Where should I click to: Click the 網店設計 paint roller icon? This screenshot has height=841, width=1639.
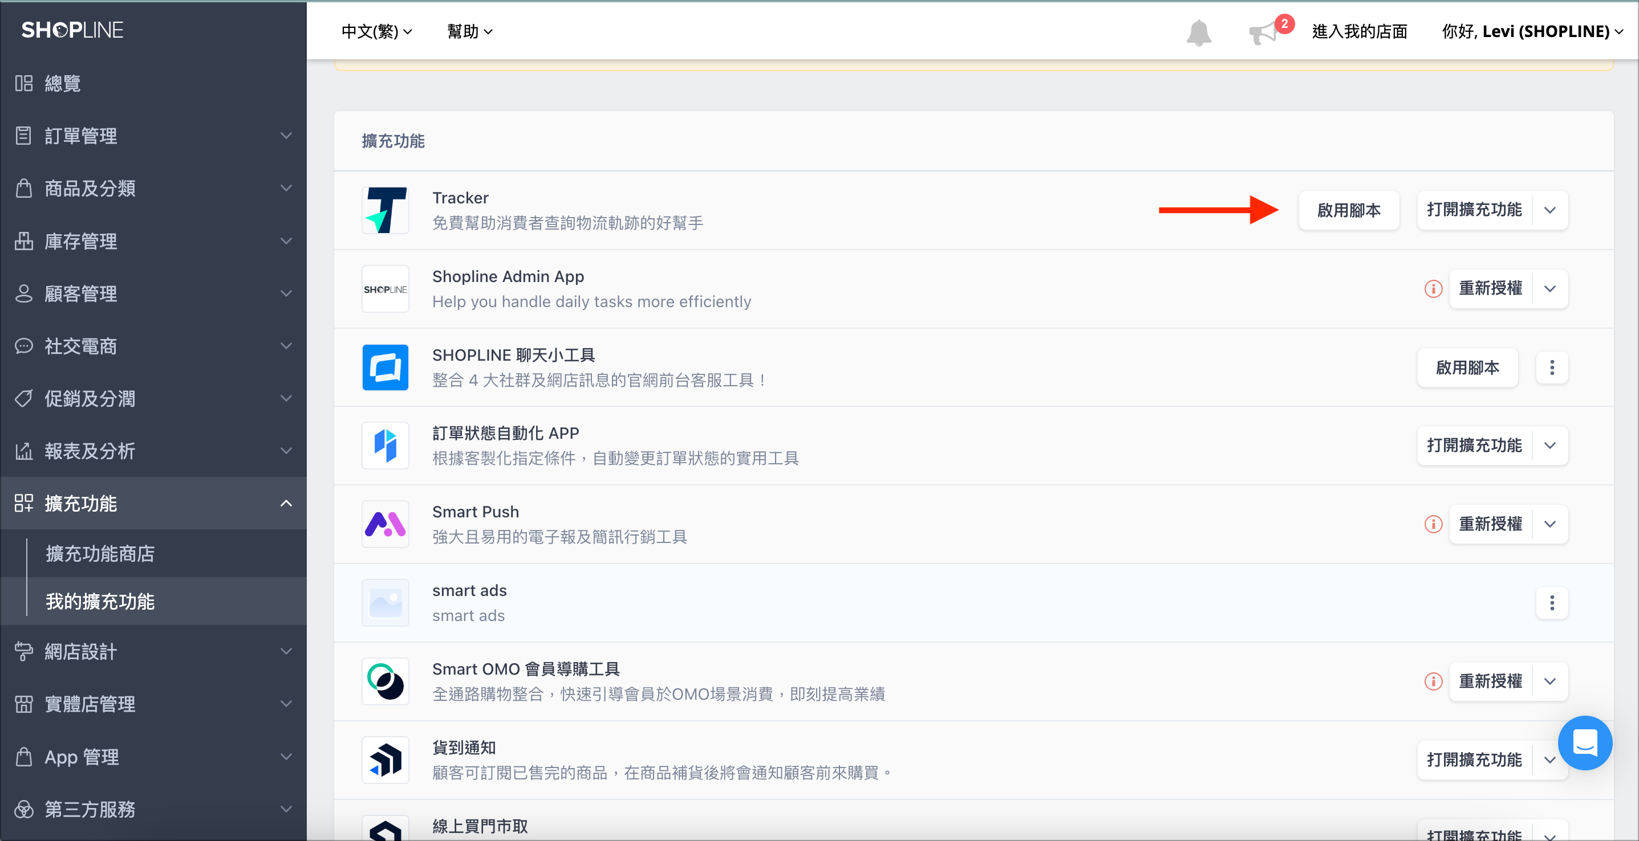[x=23, y=652]
